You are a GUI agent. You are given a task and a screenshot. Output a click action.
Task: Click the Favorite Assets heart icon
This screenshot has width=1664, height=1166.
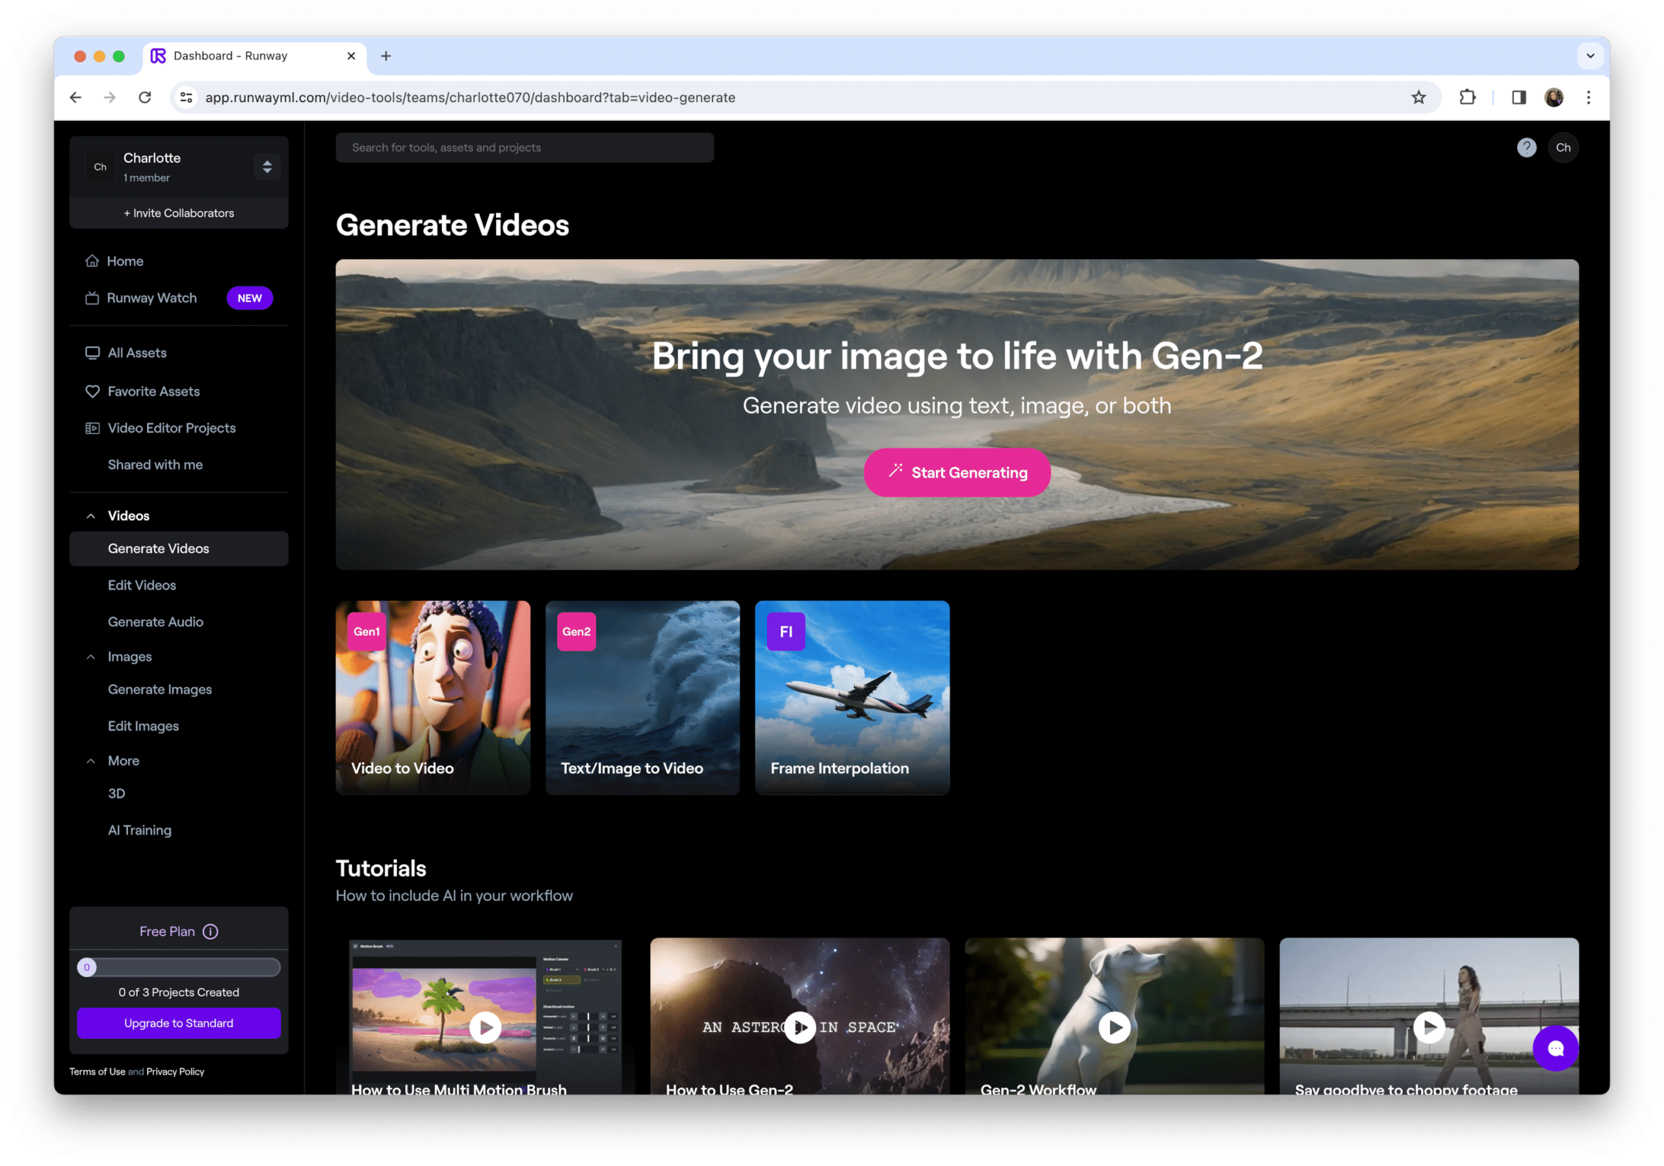pos(92,391)
